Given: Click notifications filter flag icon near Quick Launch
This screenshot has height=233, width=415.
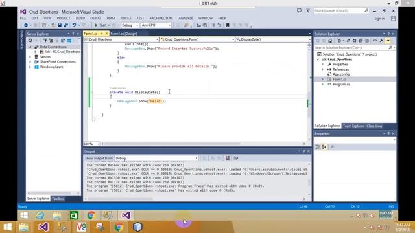Looking at the screenshot, I should pyautogui.click(x=308, y=10).
